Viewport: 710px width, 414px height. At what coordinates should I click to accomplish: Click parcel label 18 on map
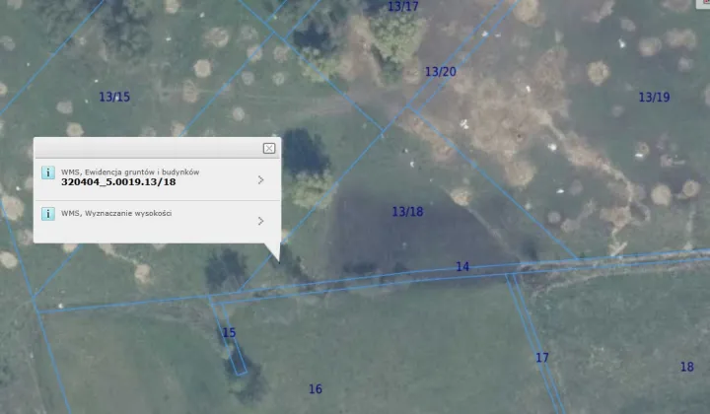click(x=687, y=367)
